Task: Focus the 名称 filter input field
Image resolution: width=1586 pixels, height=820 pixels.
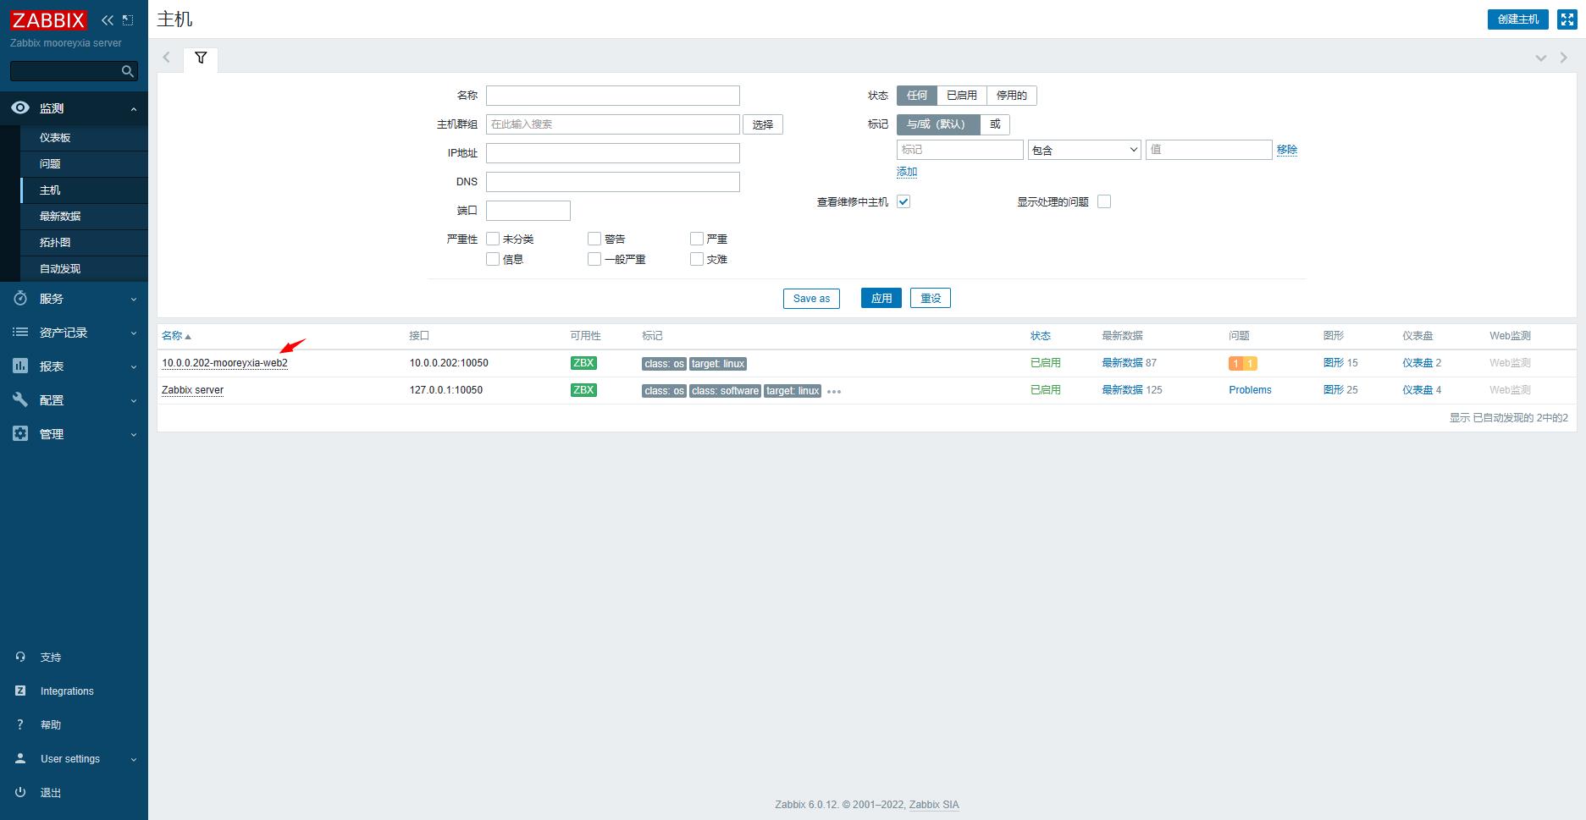Action: (x=613, y=96)
